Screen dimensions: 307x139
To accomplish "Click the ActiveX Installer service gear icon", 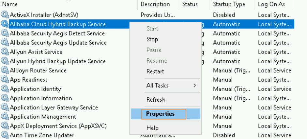I will [x=5, y=15].
